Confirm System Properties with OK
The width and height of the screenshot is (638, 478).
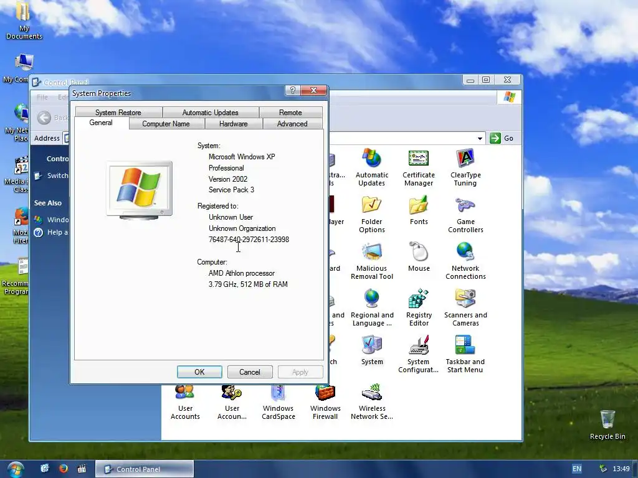coord(199,372)
